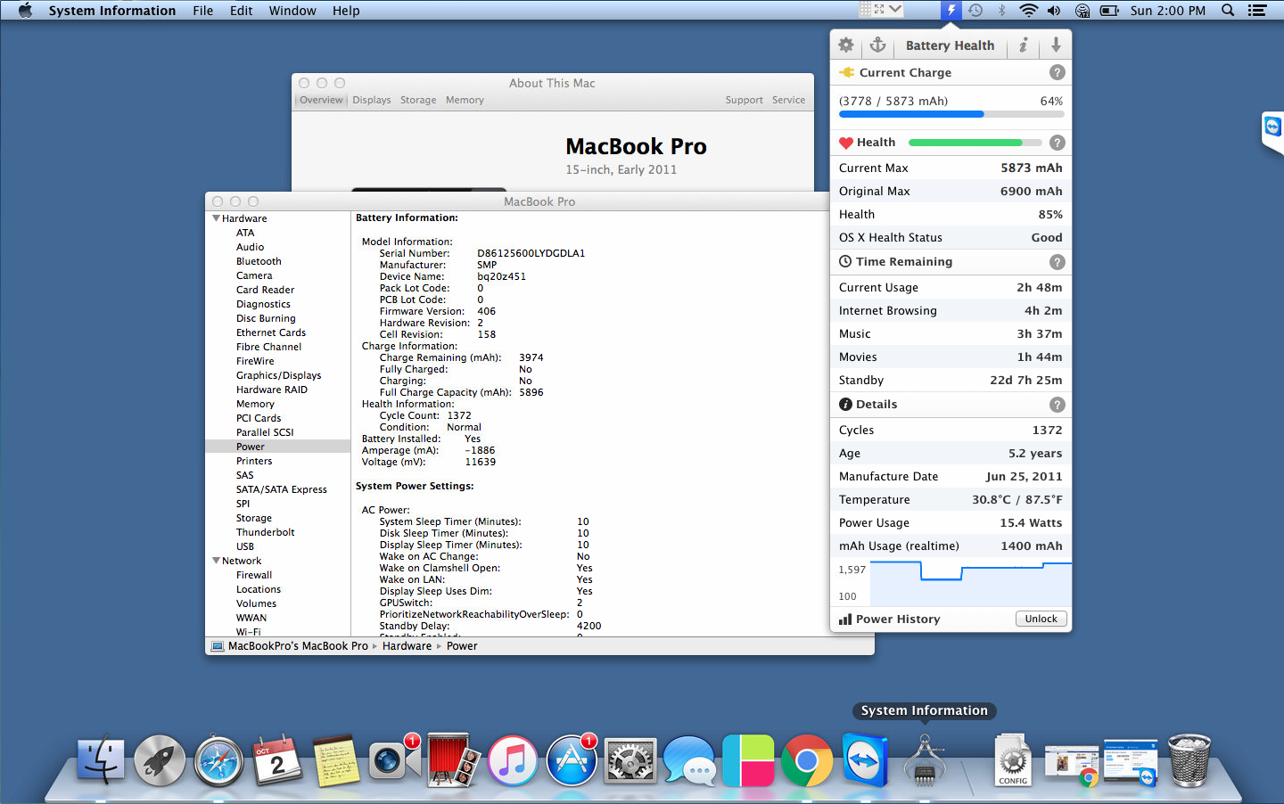Open Safari from the Dock
Viewport: 1284px width, 804px height.
(218, 761)
